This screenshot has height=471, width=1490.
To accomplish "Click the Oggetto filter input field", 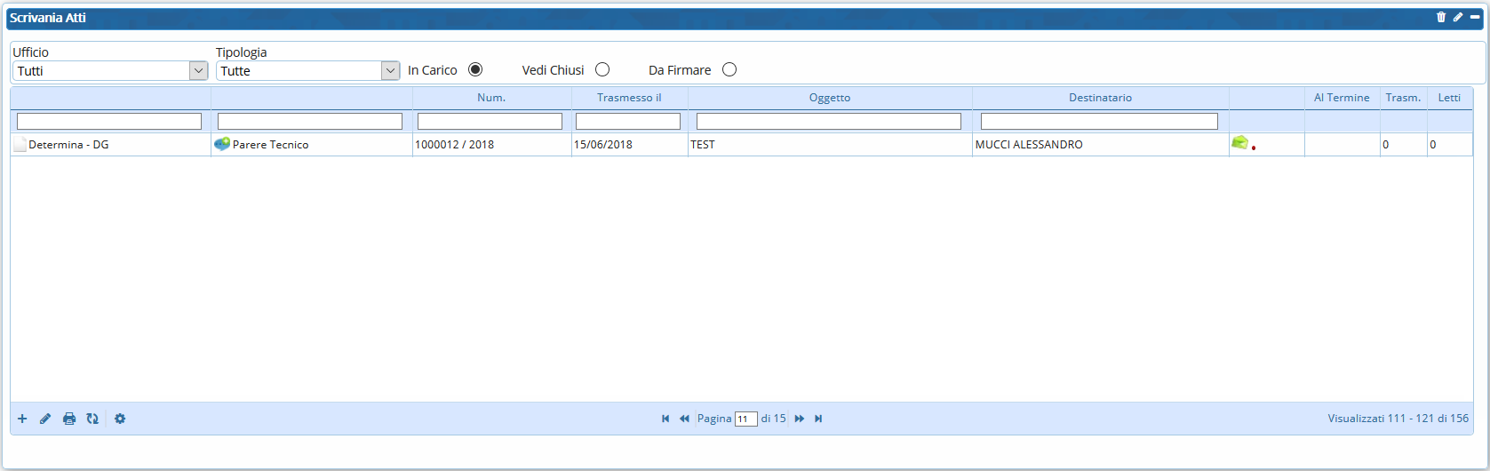I will coord(828,121).
